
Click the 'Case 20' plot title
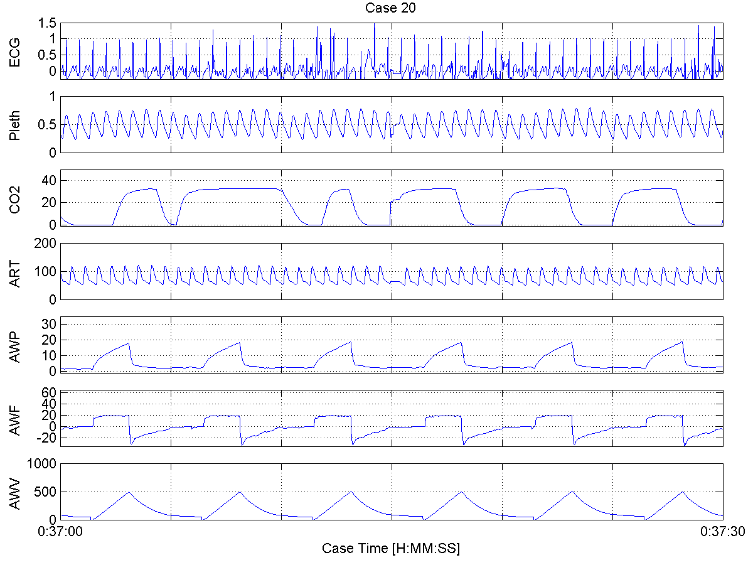(392, 8)
